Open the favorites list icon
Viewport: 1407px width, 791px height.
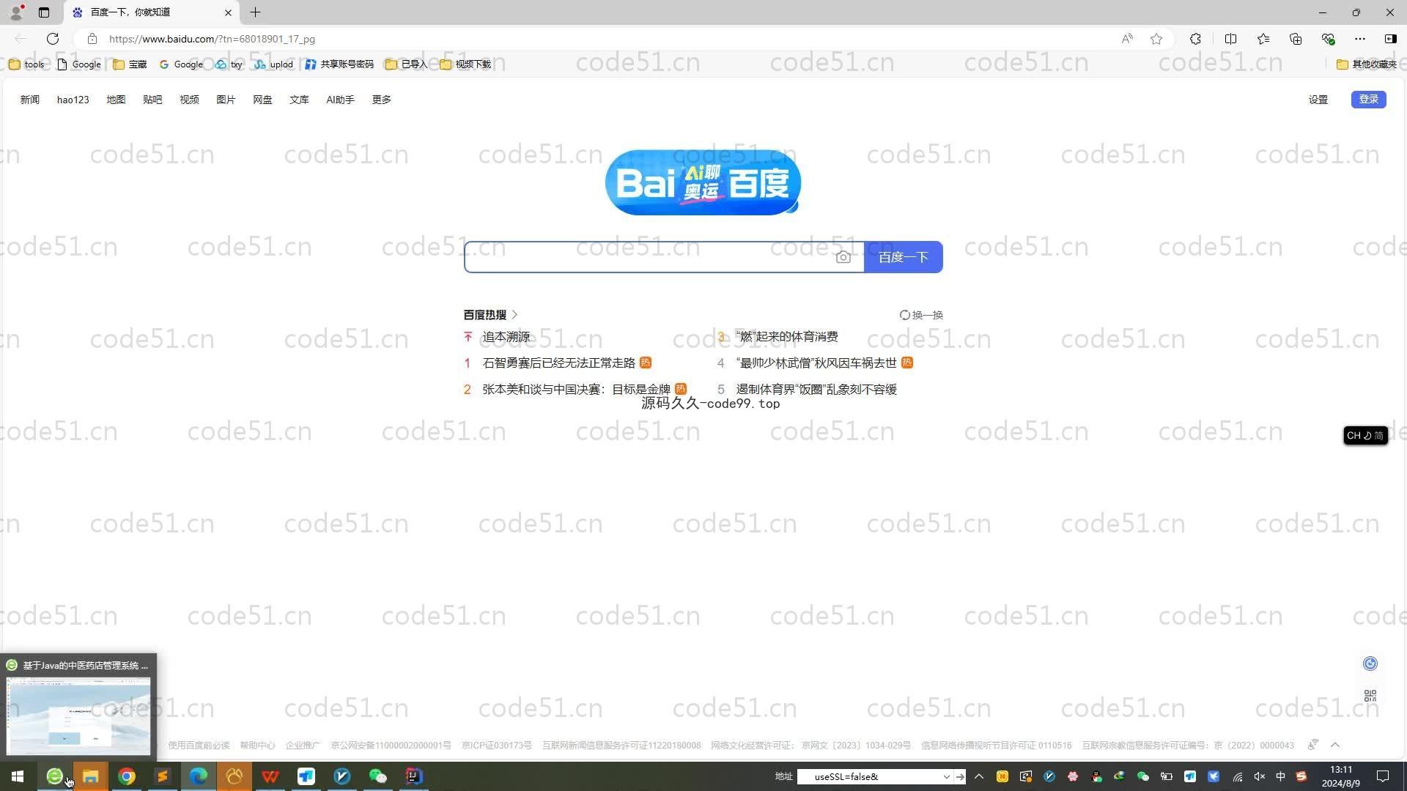click(1263, 39)
